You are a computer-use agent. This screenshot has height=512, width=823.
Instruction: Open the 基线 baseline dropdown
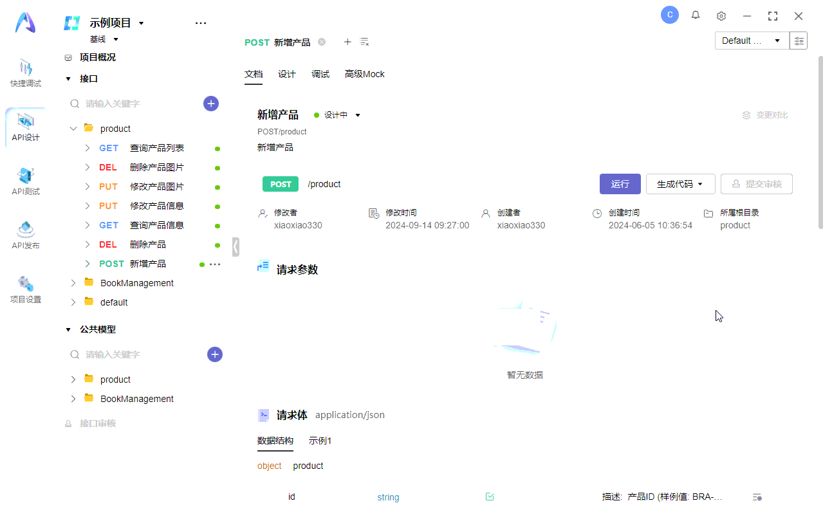tap(116, 39)
